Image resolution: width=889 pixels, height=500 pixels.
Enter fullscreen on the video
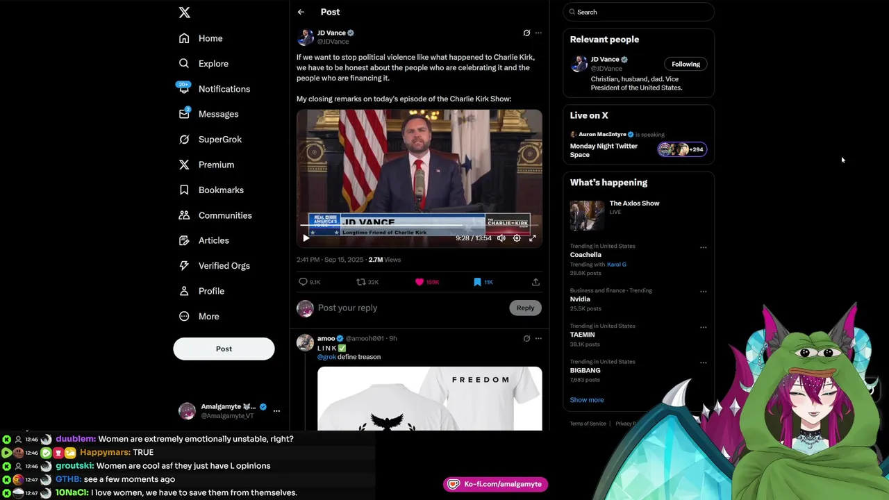(533, 238)
